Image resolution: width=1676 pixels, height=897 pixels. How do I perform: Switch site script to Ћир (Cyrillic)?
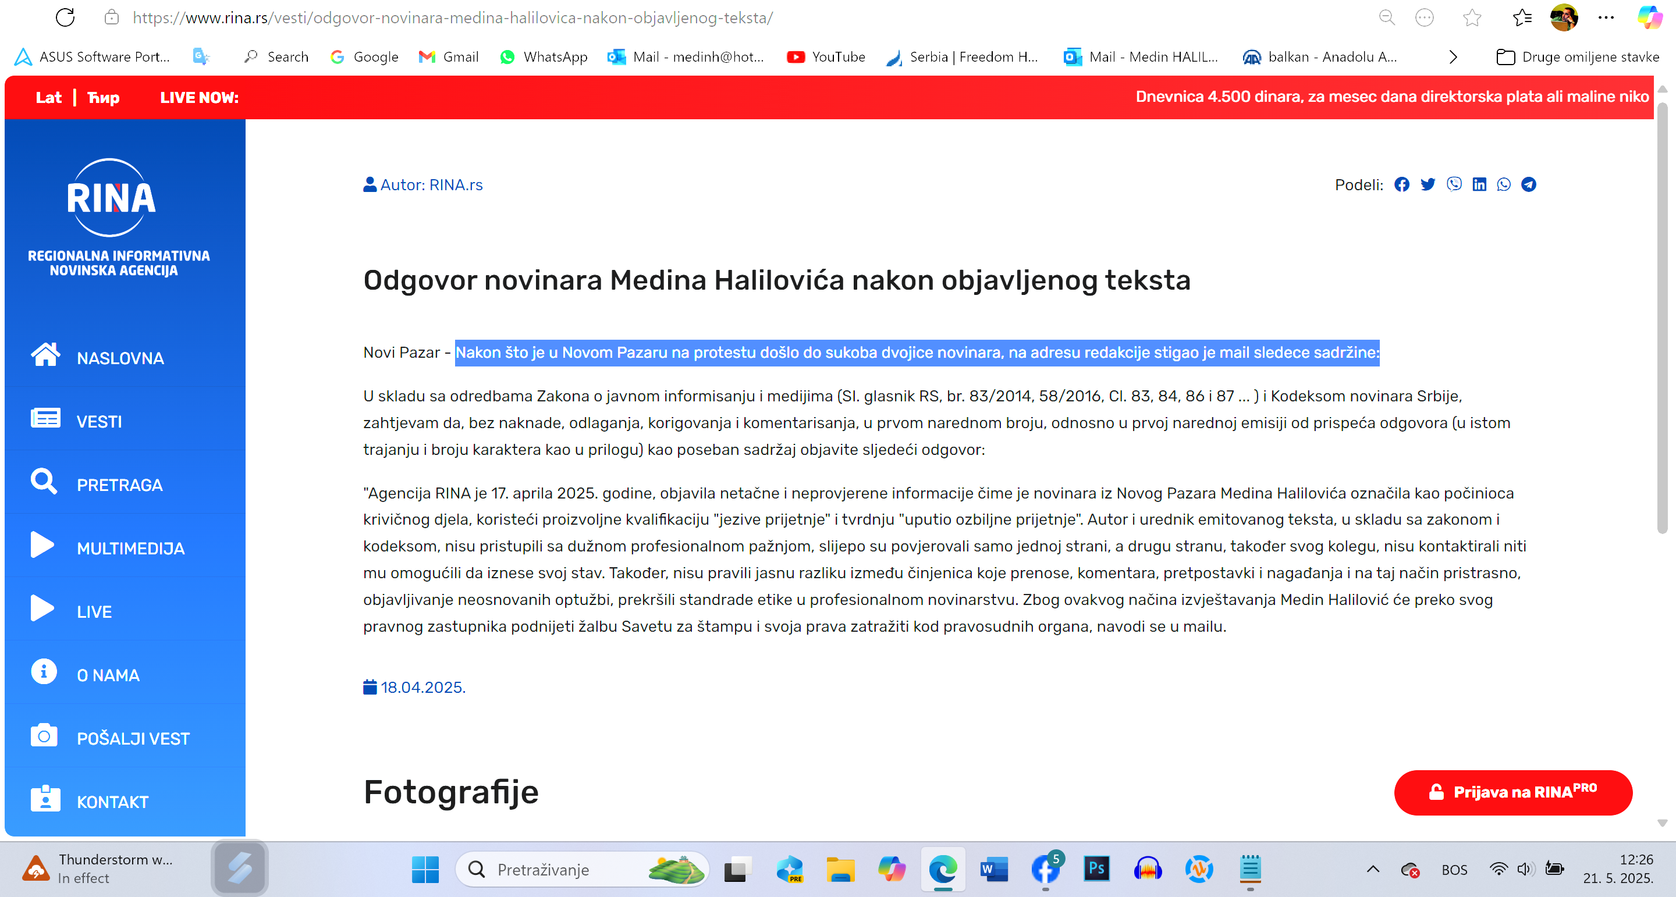point(104,98)
